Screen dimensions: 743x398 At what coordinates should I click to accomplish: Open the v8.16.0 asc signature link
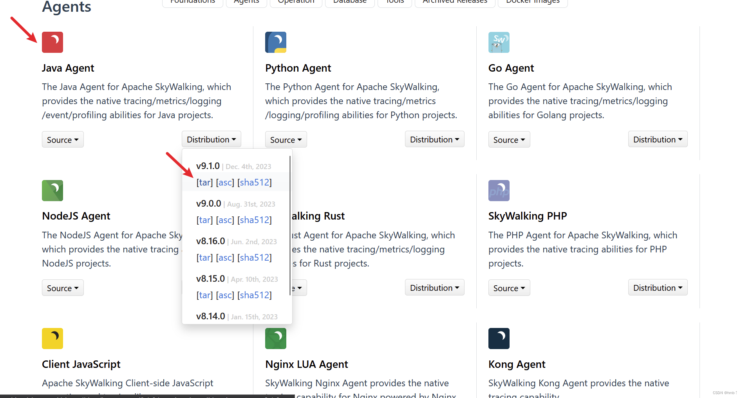coord(225,258)
